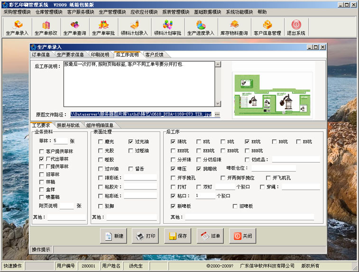Open 生产进度录入 toolbar icon

point(201,27)
